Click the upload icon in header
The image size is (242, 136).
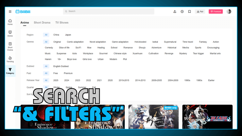(175, 12)
